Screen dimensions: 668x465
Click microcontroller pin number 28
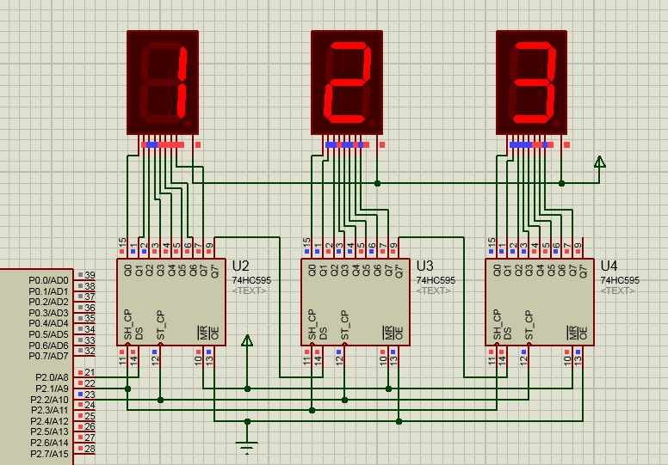click(x=90, y=449)
